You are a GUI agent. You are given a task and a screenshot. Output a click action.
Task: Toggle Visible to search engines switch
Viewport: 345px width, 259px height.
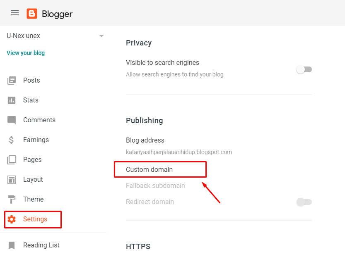(x=304, y=69)
